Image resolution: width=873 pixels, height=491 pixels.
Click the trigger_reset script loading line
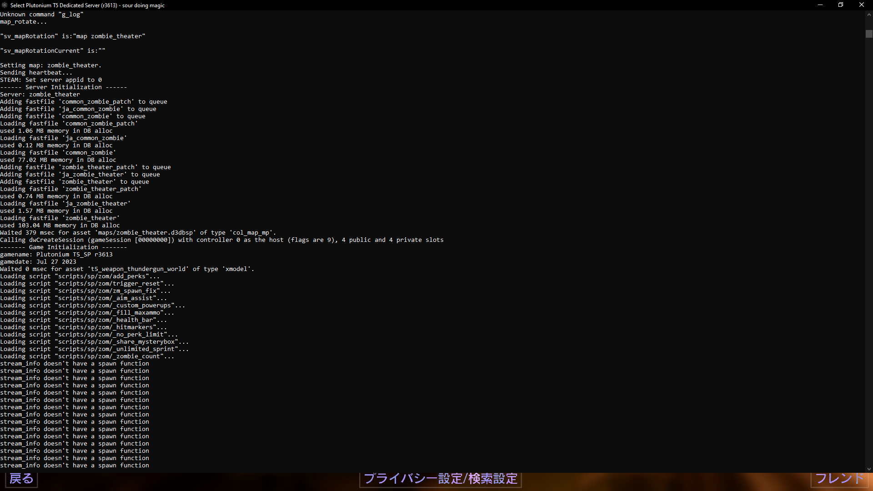87,284
